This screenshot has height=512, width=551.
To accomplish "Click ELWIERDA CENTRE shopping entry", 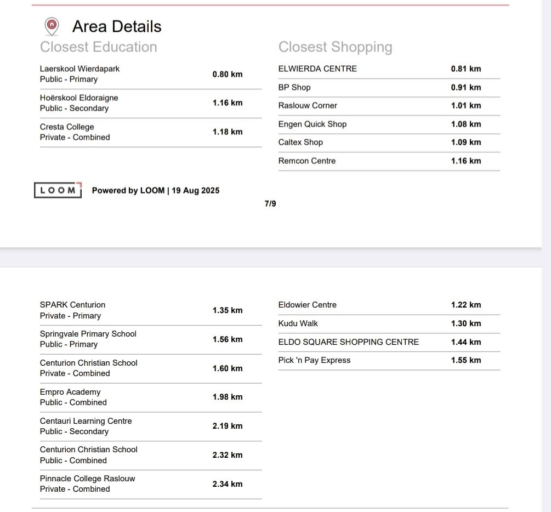I will (389, 69).
